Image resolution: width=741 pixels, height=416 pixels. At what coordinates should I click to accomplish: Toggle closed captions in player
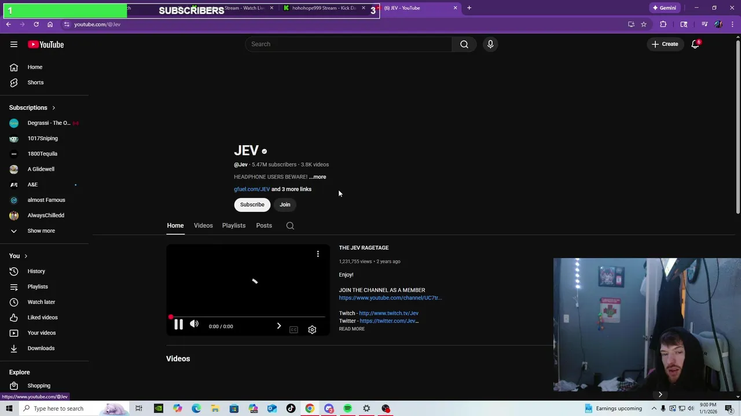(x=294, y=329)
